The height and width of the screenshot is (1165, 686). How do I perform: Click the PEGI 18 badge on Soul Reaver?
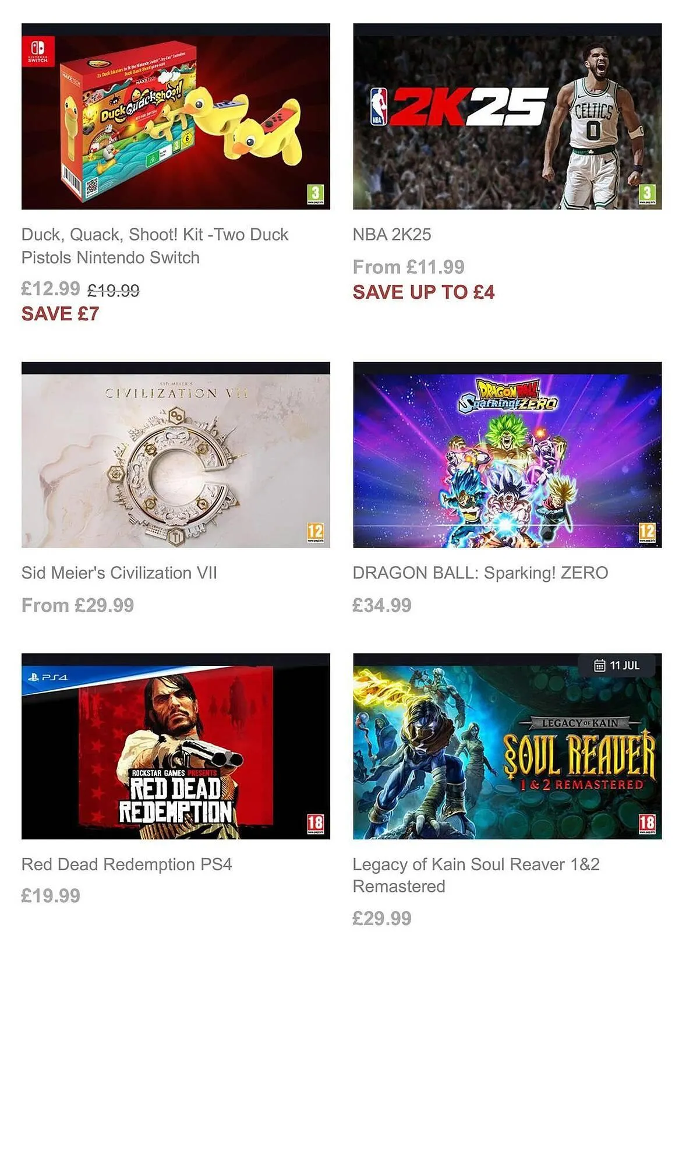[x=646, y=824]
